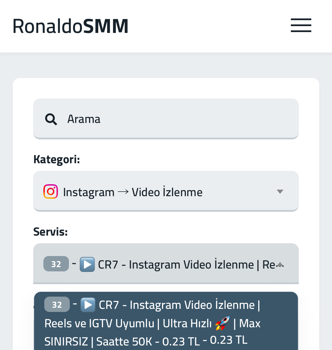
Task: Collapse the Servis dropdown with up arrow
Action: point(280,264)
